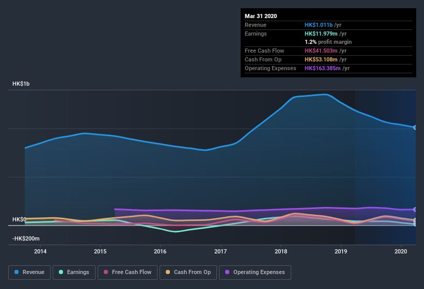Click the purple Operating Expenses end-point marker

415,210
